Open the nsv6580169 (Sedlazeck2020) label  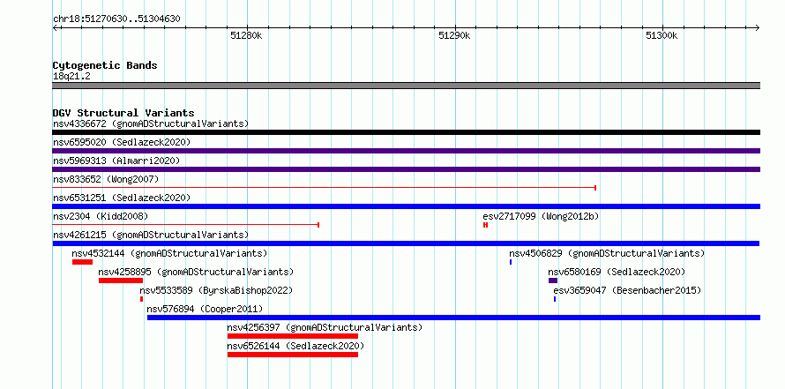point(617,272)
